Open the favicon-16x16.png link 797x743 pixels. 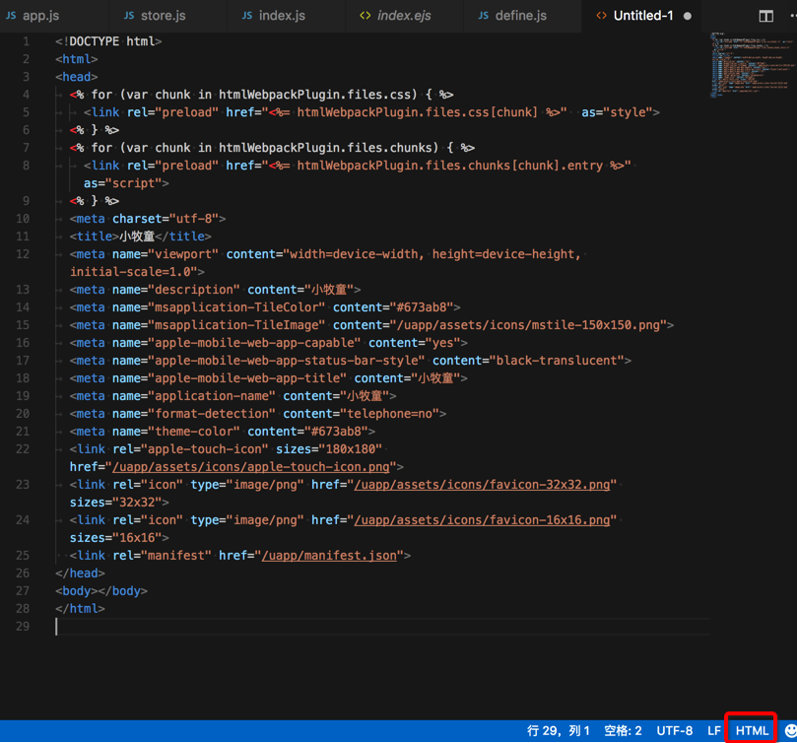tap(482, 520)
